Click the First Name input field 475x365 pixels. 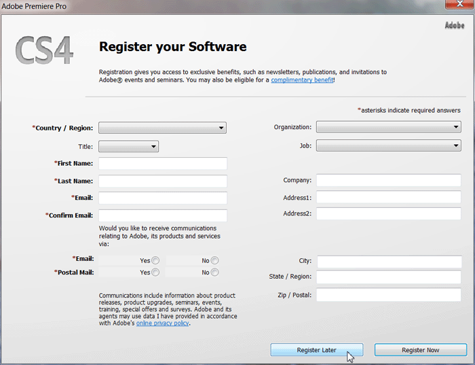(163, 163)
